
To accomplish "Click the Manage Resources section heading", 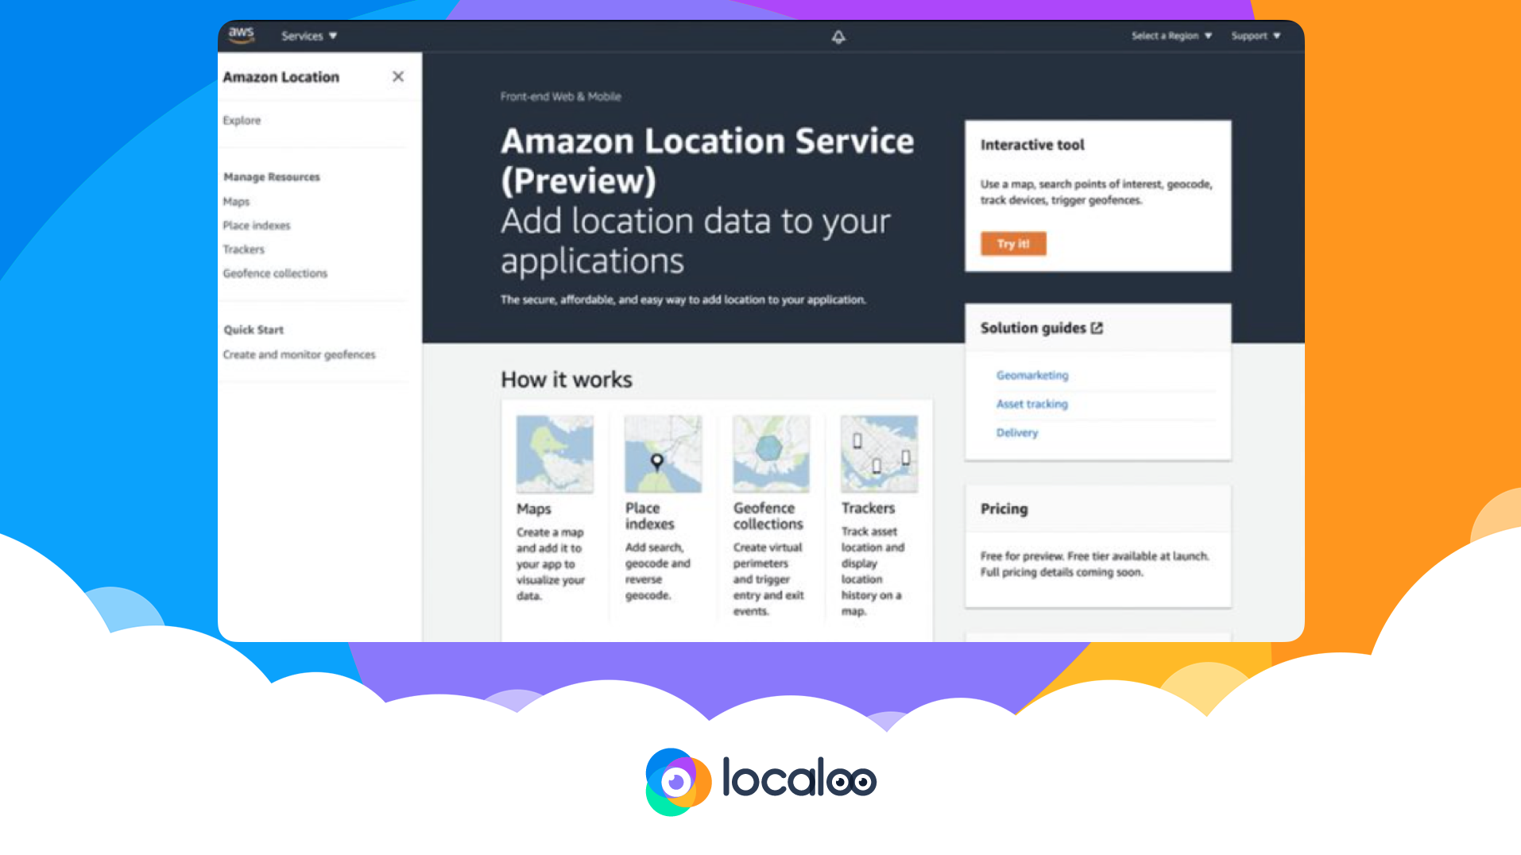I will point(271,176).
